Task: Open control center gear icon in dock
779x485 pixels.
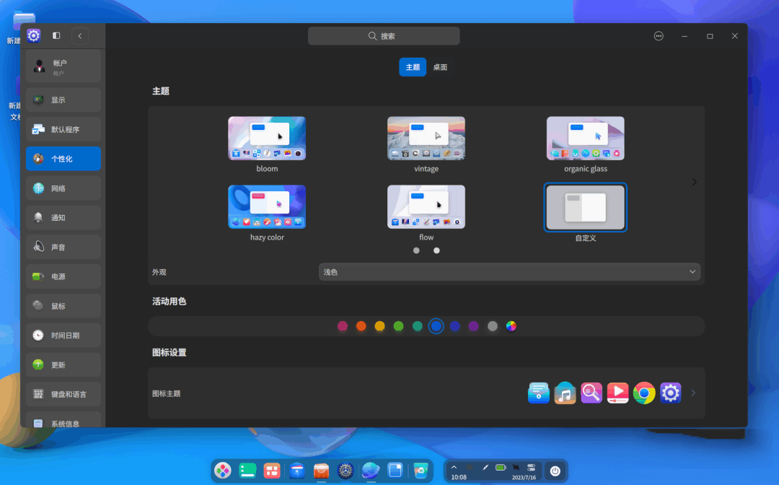Action: (346, 470)
